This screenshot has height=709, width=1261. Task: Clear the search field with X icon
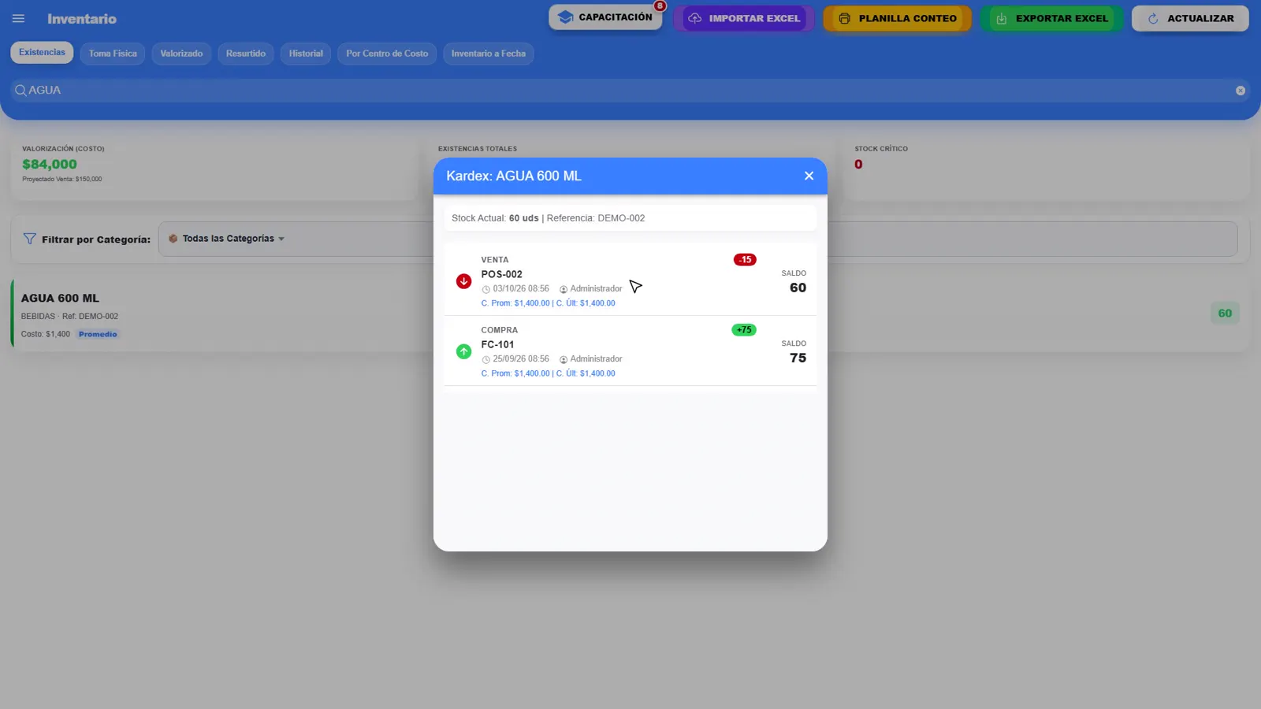tap(1240, 91)
